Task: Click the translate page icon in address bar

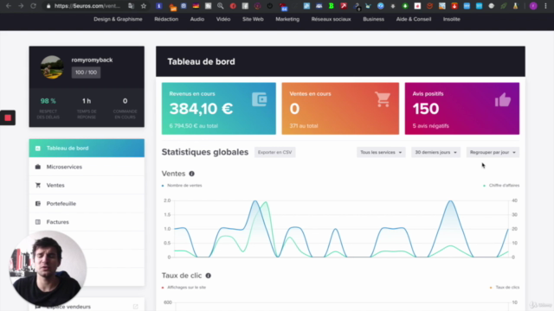Action: pos(131,6)
